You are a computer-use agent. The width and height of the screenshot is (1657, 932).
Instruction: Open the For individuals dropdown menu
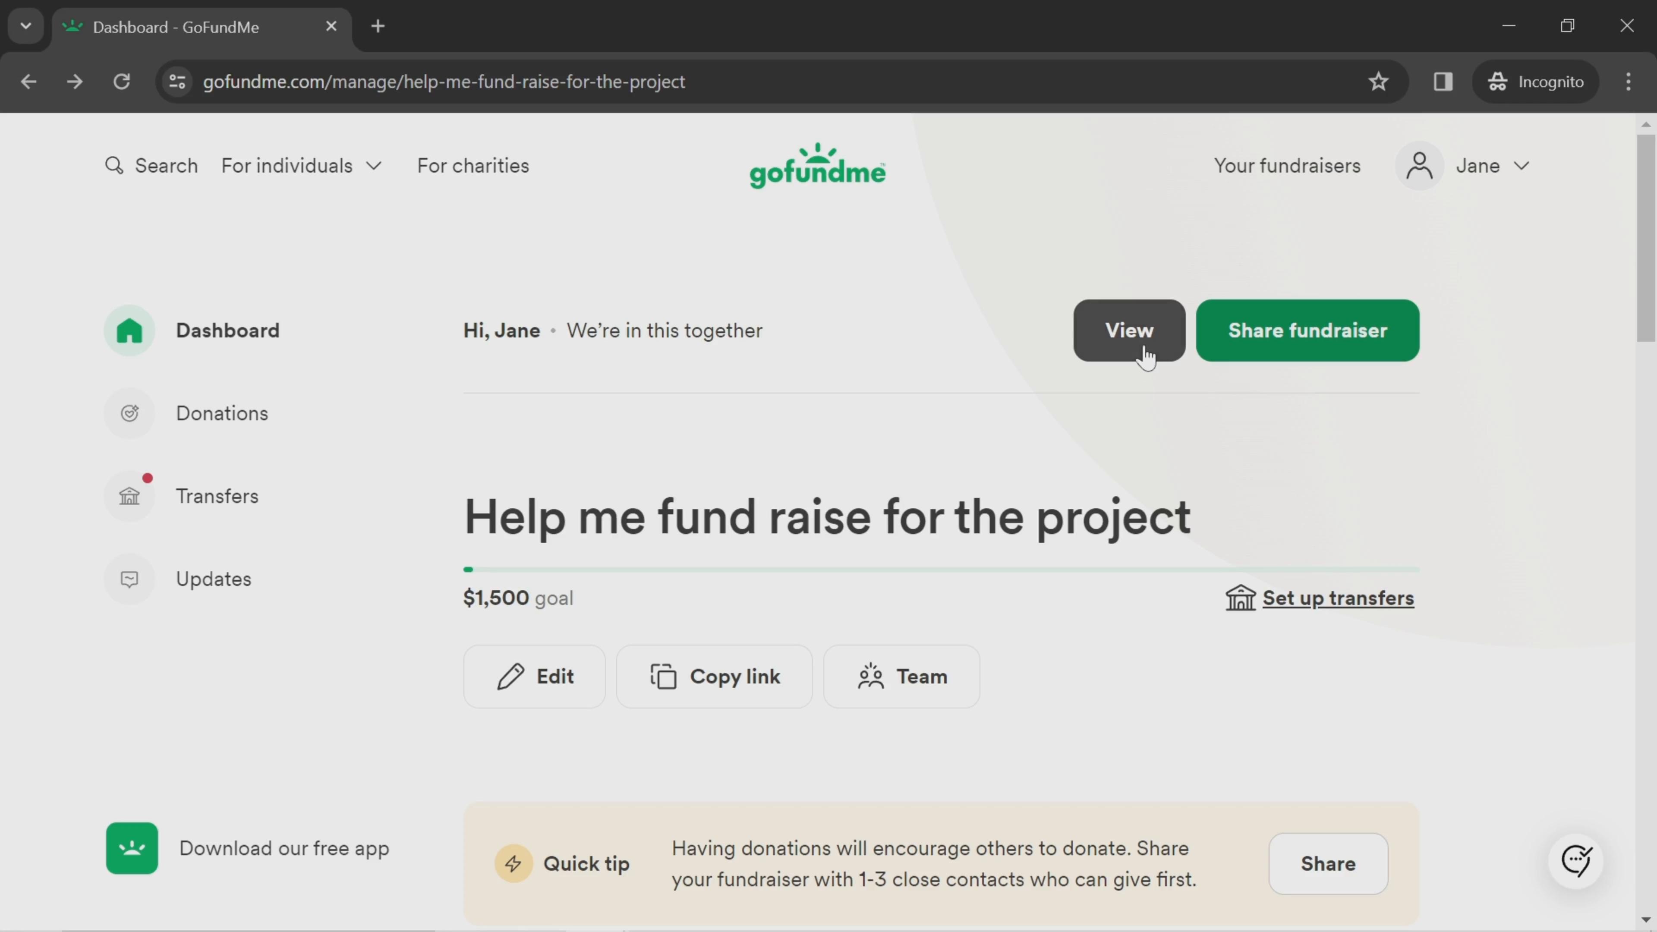click(x=302, y=165)
